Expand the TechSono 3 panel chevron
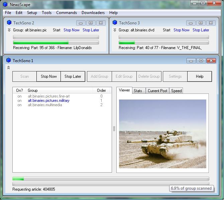Viewport: 224px width, 200px height. [x=115, y=30]
